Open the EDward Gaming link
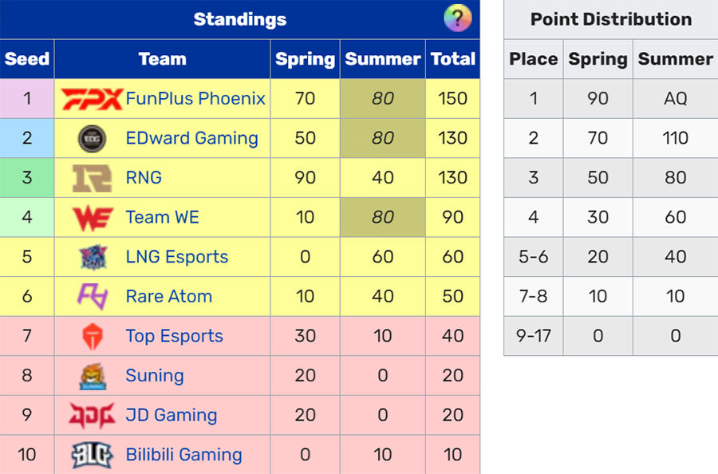Screen dimensions: 718x474 click(191, 138)
